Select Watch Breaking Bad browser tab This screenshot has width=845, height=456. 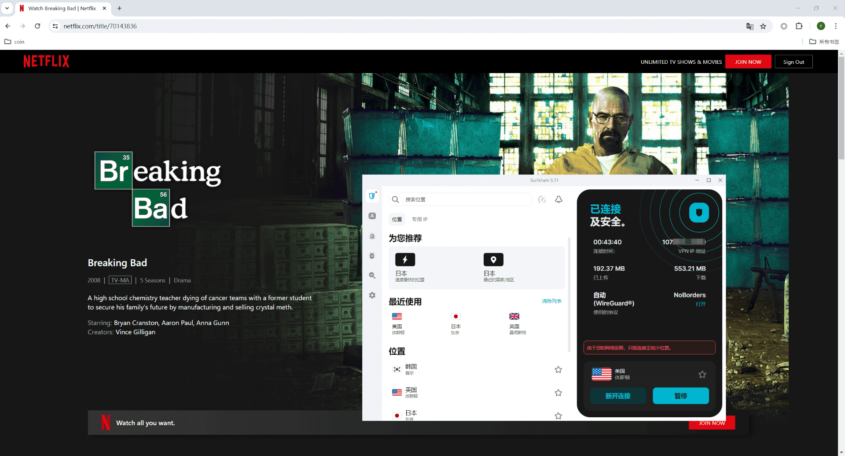point(62,8)
